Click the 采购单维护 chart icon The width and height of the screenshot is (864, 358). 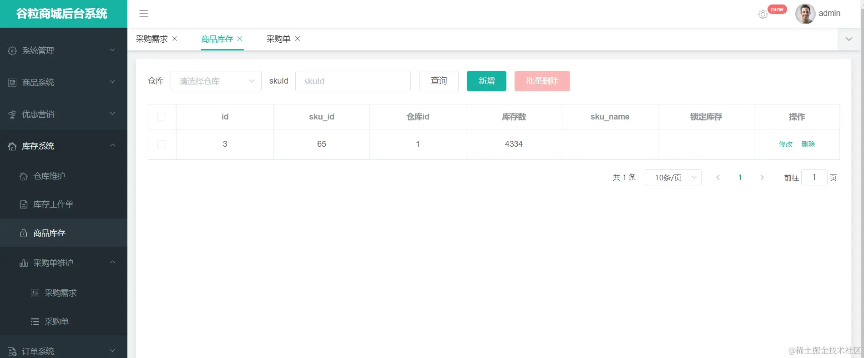(24, 263)
